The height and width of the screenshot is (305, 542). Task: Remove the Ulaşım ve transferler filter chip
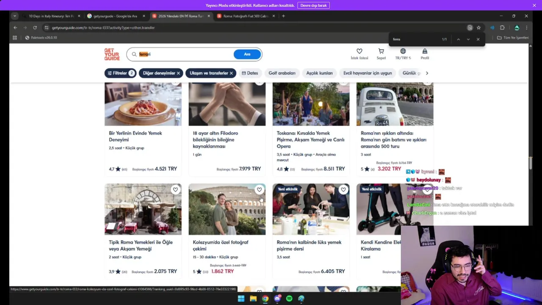tap(231, 73)
